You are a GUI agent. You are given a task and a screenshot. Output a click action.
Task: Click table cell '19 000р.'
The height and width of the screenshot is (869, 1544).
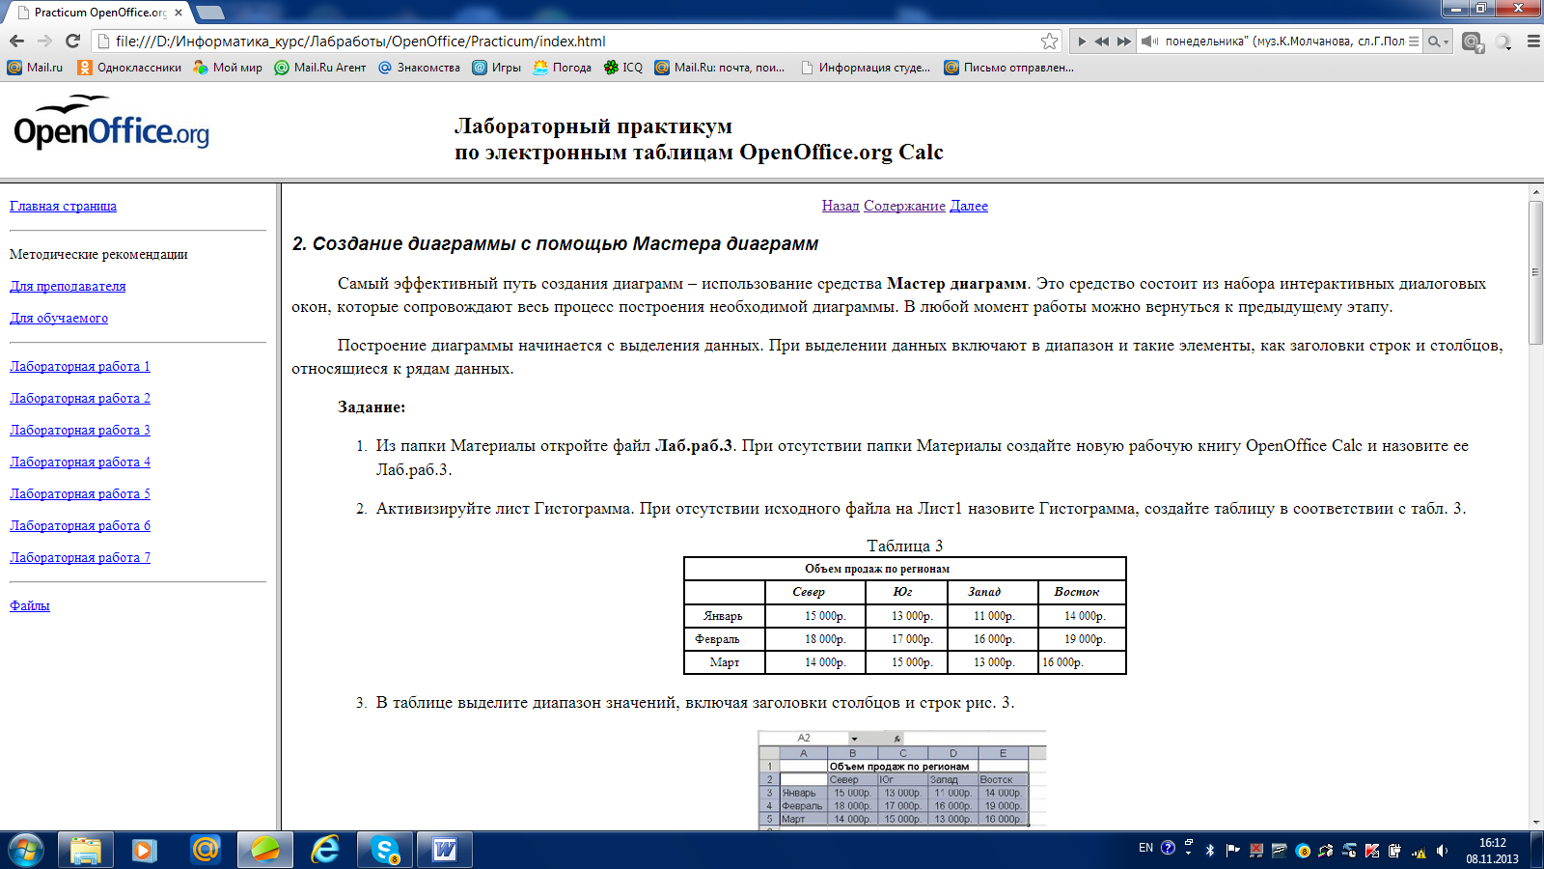1084,638
